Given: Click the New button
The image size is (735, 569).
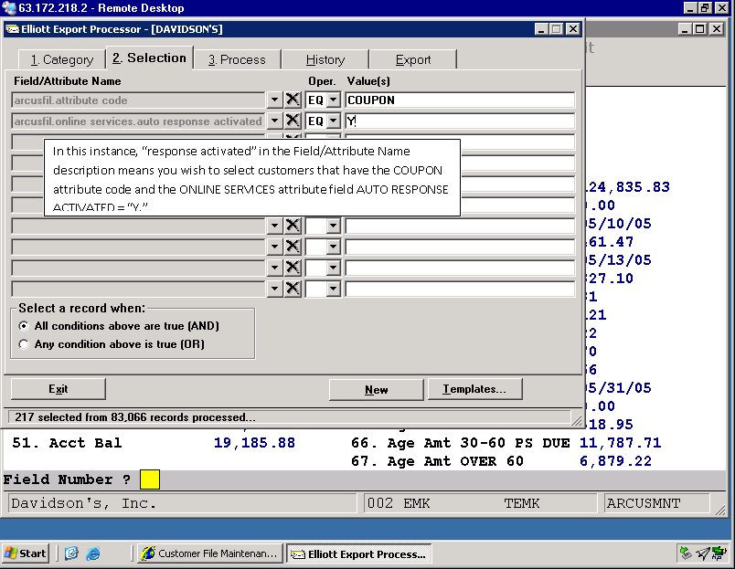Looking at the screenshot, I should pos(376,390).
